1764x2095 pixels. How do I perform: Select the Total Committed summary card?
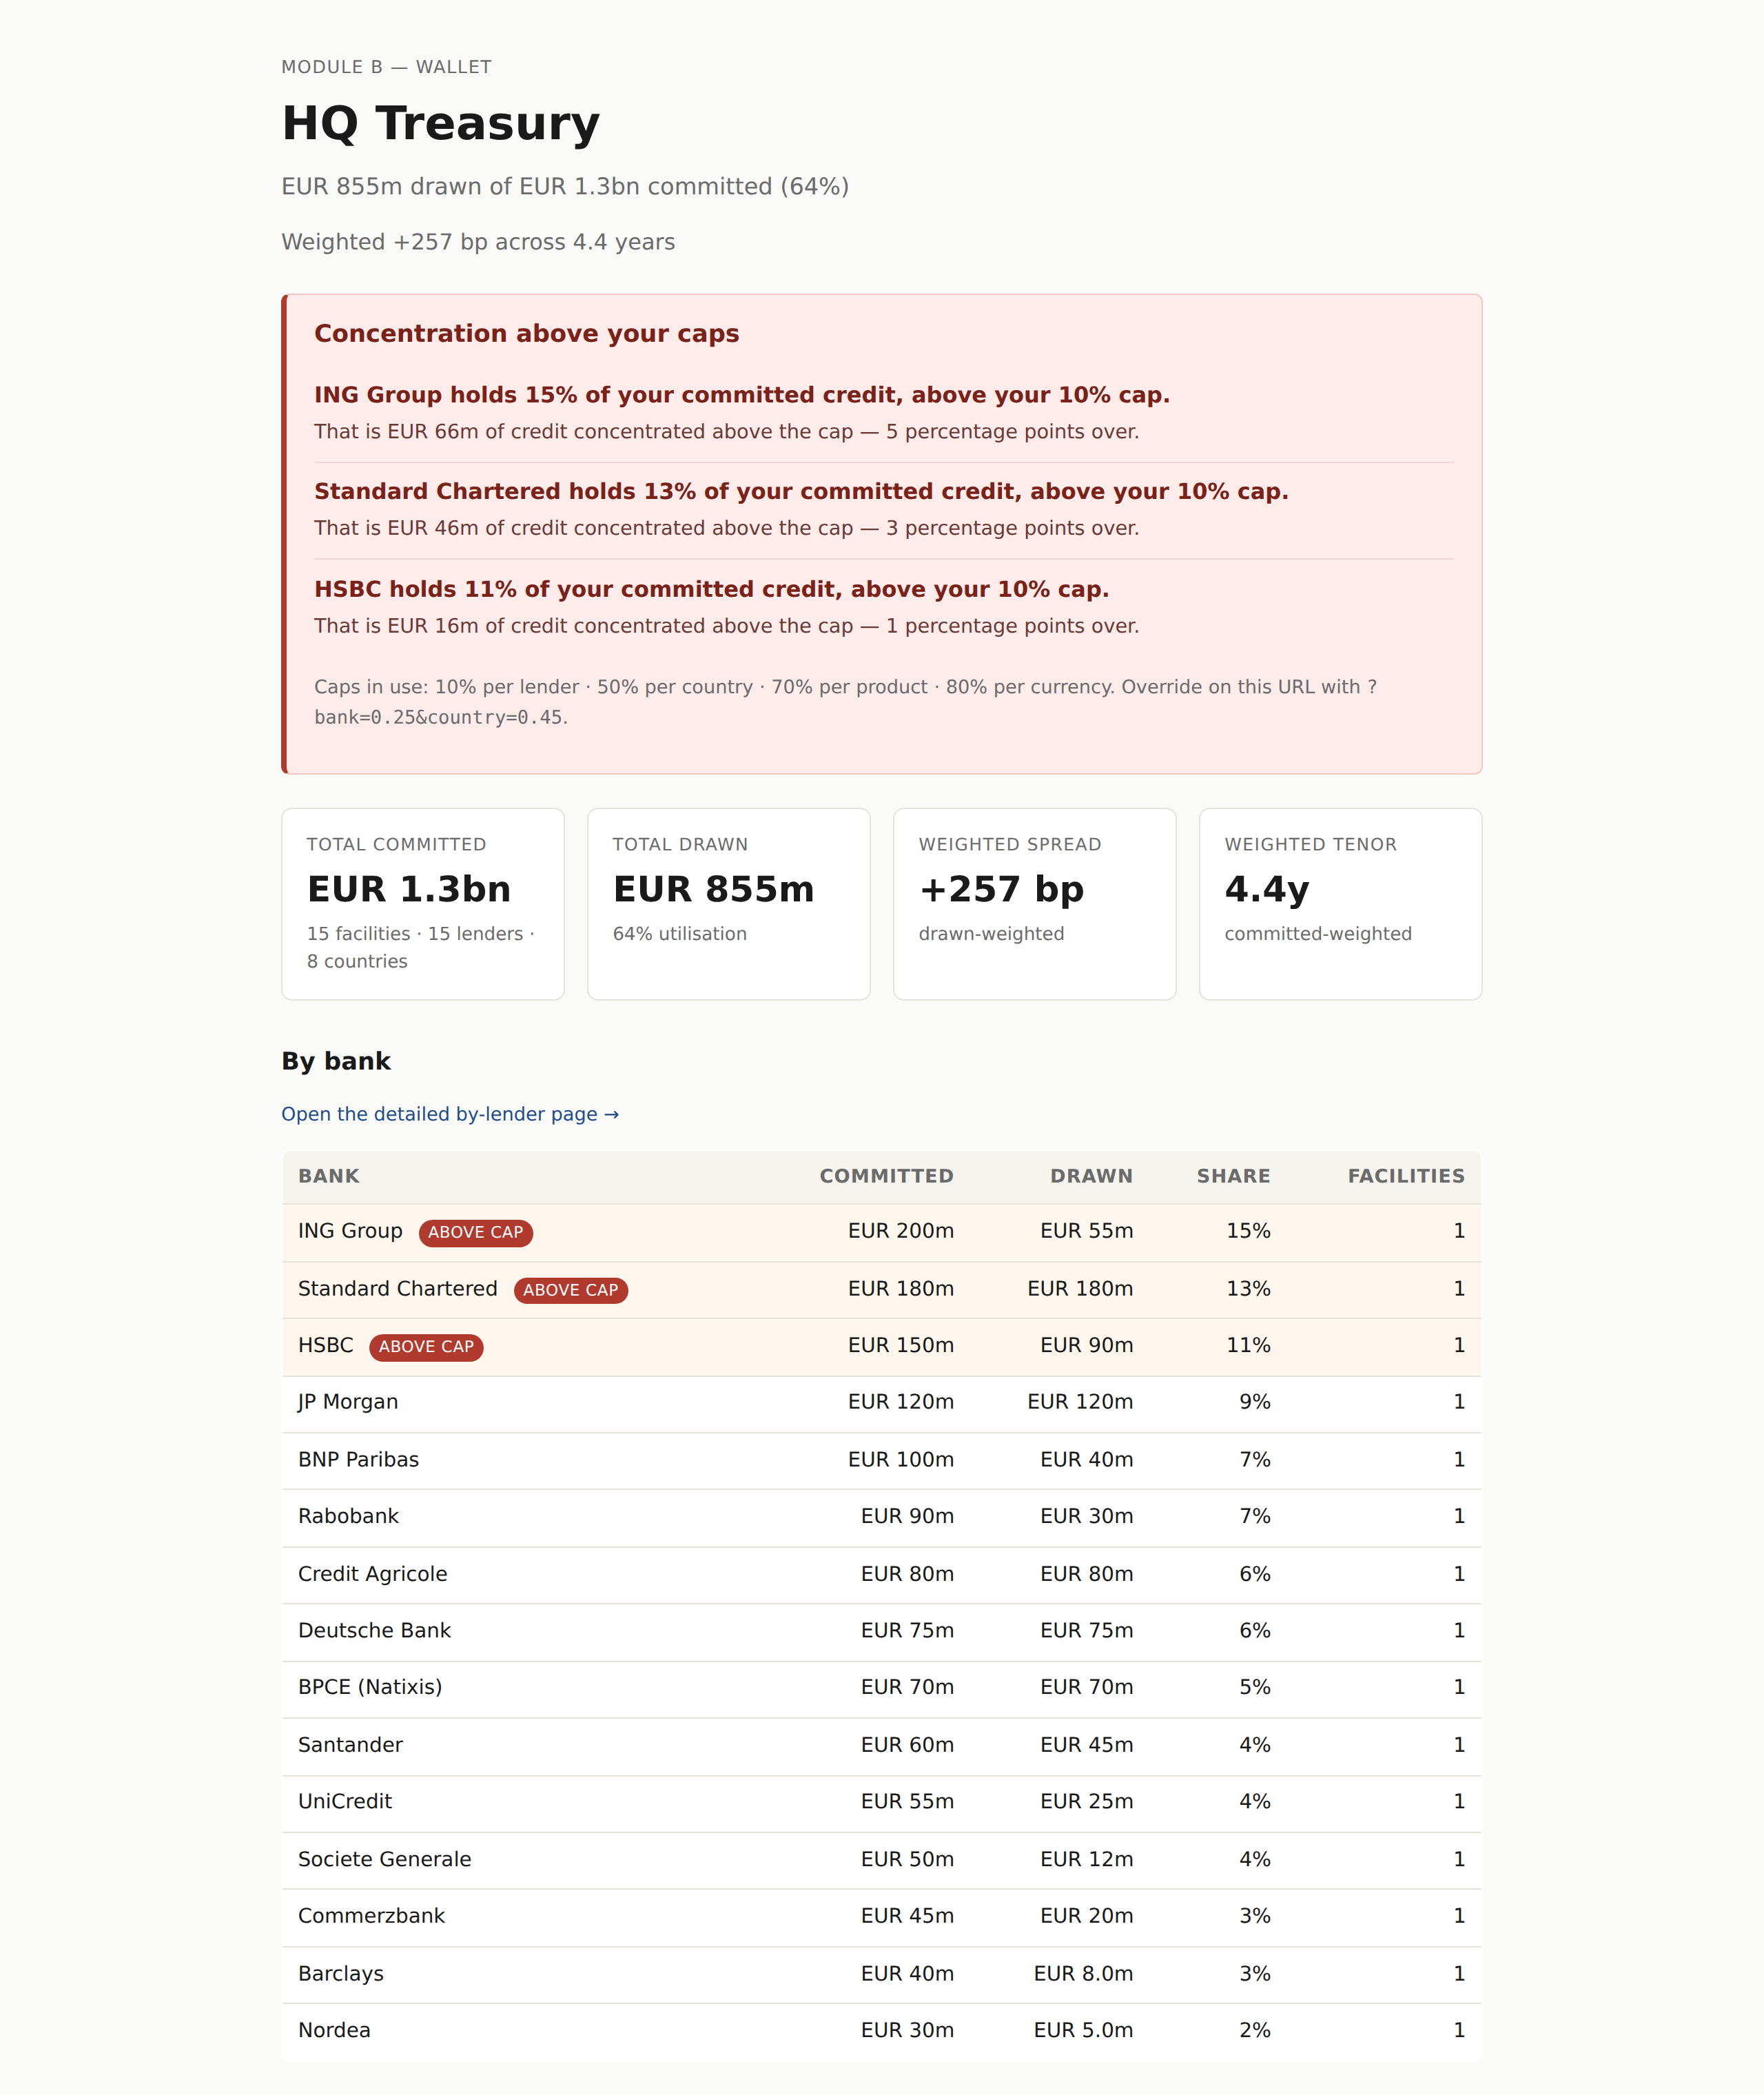coord(423,904)
